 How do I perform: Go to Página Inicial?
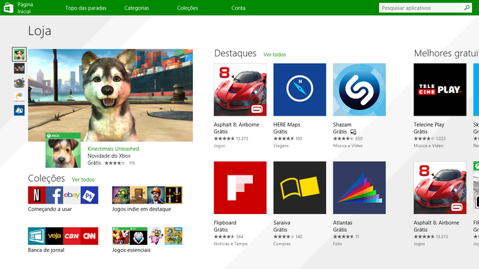click(x=25, y=8)
